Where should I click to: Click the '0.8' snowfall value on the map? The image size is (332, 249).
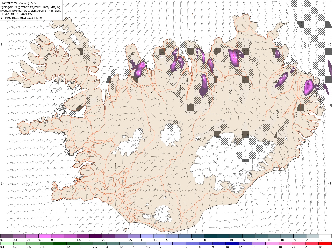[x=138, y=73]
